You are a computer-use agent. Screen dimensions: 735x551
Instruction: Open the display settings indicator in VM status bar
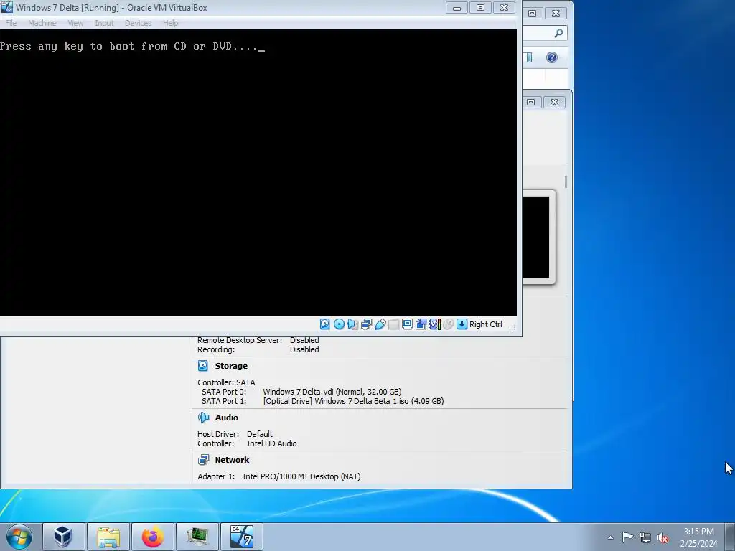(408, 324)
